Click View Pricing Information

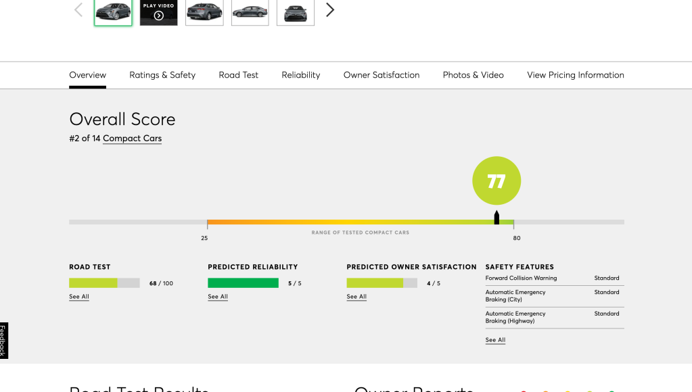tap(575, 75)
